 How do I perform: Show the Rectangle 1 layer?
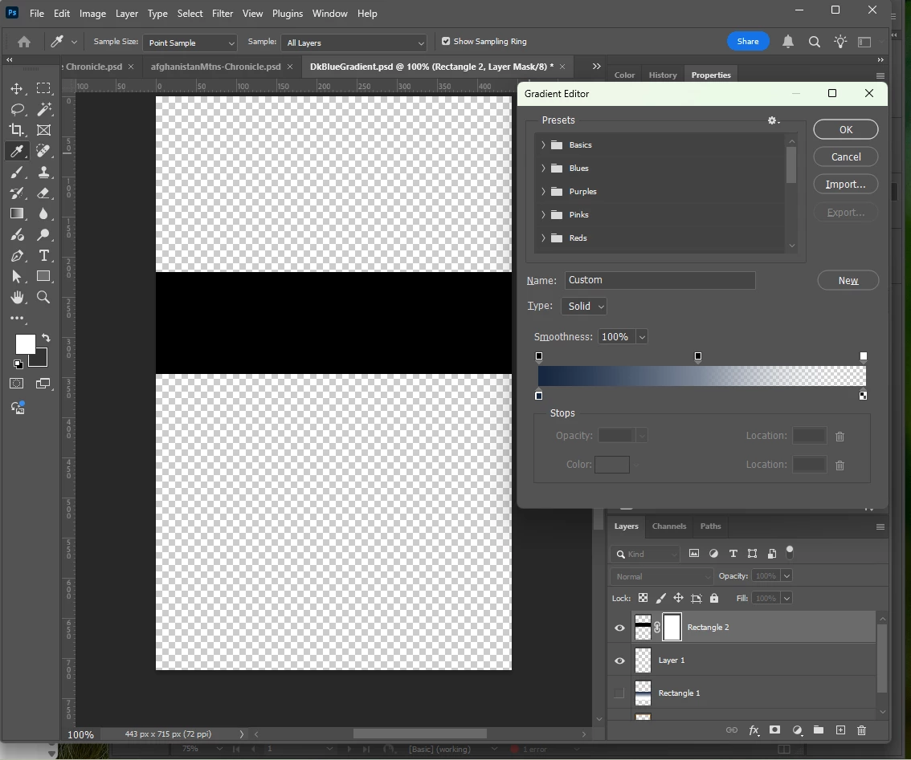619,693
